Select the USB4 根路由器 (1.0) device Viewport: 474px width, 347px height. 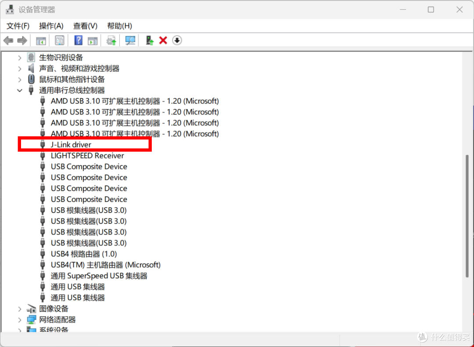coord(84,254)
